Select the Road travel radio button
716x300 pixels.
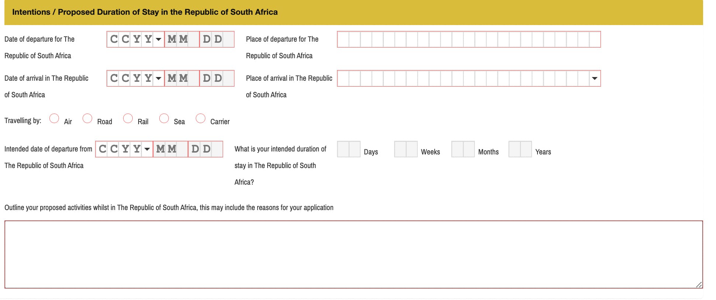pos(87,118)
